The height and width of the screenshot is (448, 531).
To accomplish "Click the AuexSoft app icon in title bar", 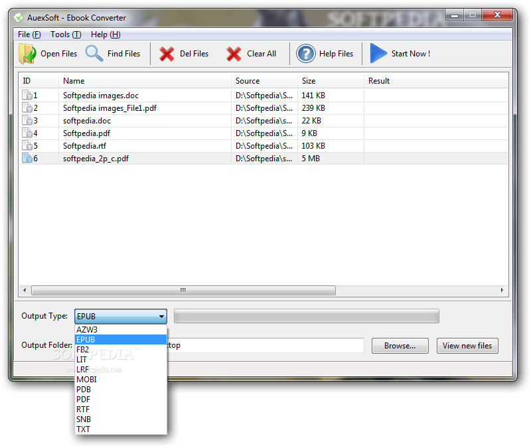I will tap(19, 17).
